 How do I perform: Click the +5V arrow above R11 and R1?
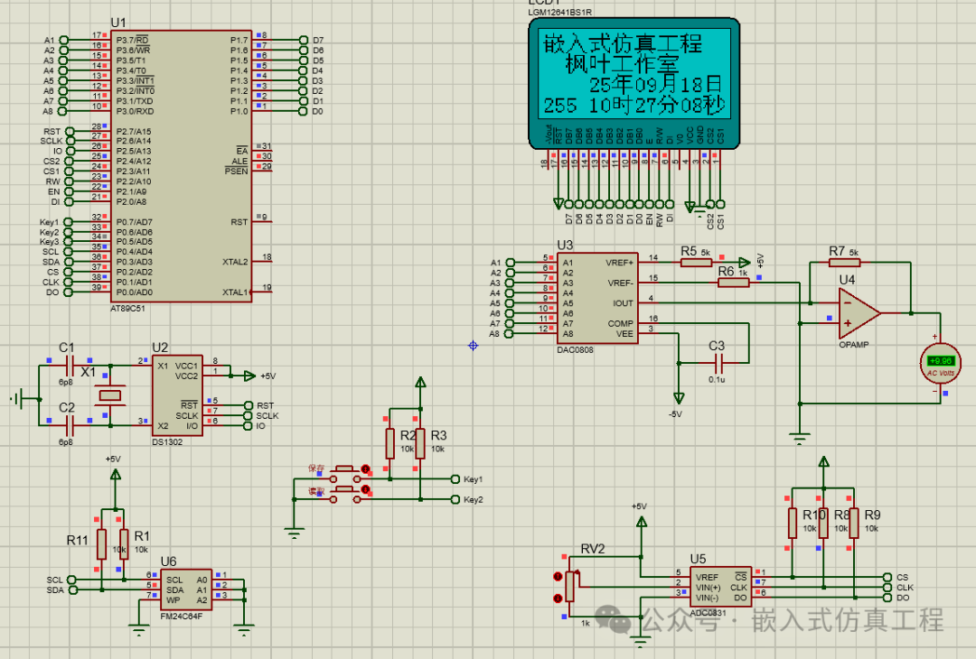click(115, 475)
